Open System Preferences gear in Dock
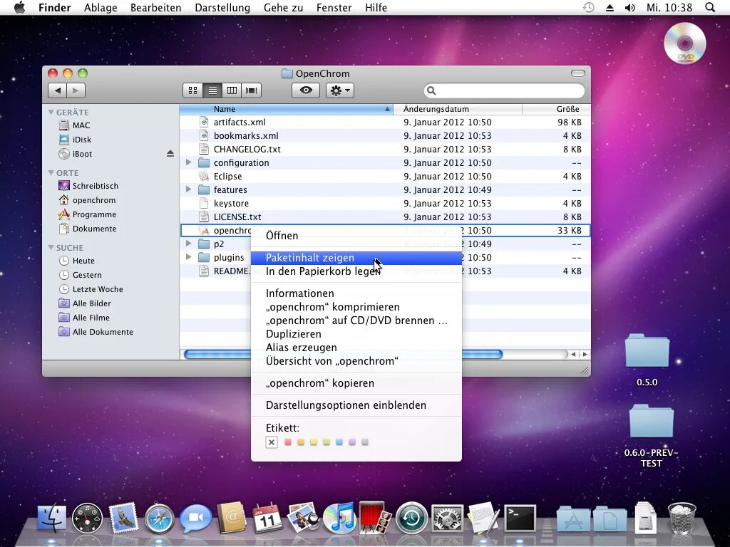The width and height of the screenshot is (730, 547). pyautogui.click(x=448, y=519)
